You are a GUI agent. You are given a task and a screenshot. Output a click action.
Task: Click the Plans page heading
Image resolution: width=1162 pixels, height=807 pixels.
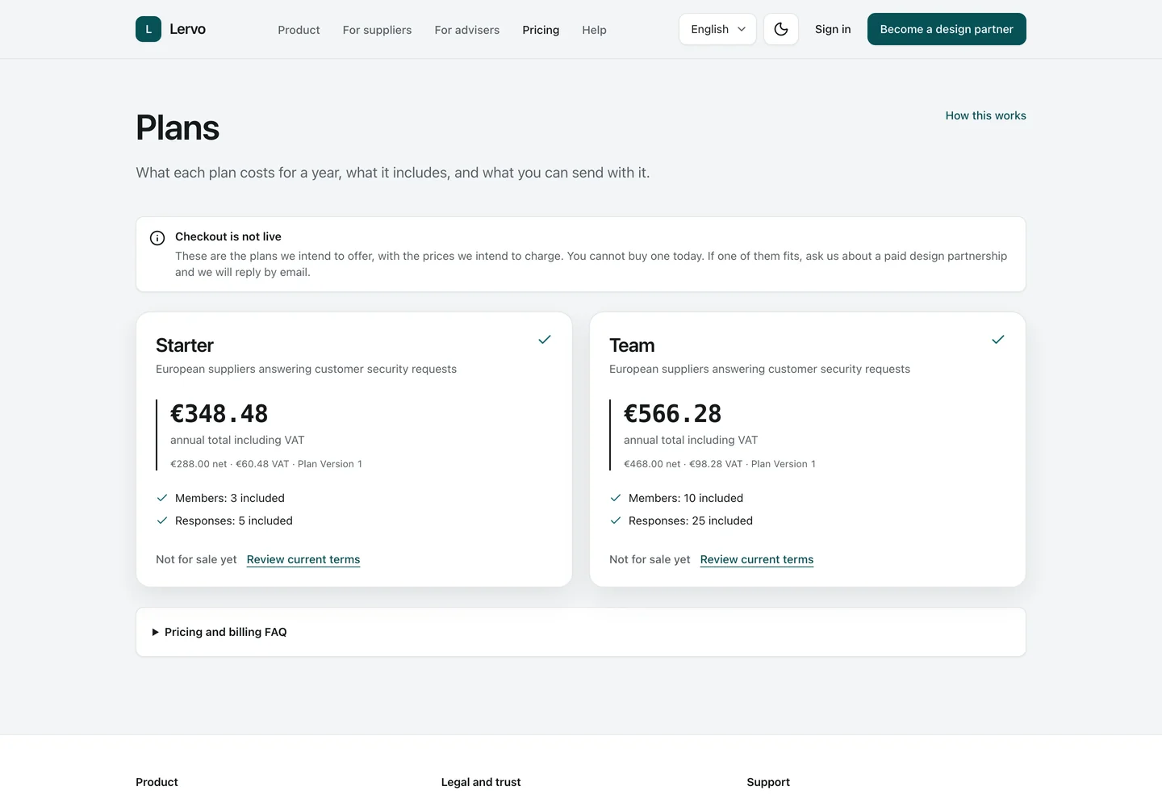178,128
